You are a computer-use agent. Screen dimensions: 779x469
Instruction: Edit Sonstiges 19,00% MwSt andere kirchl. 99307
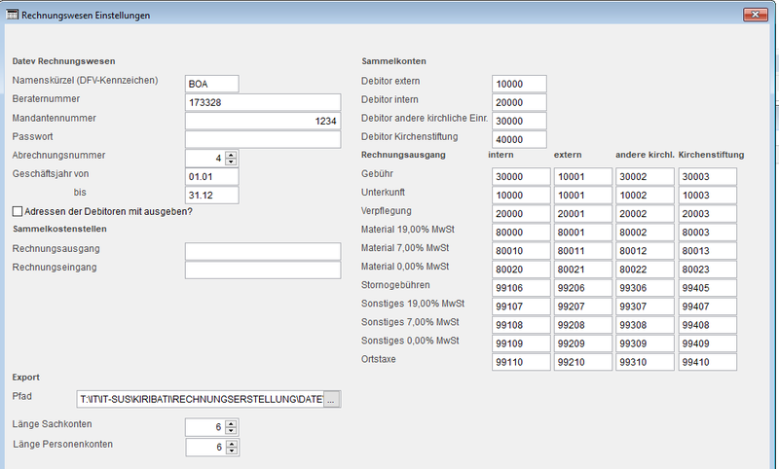tap(645, 307)
